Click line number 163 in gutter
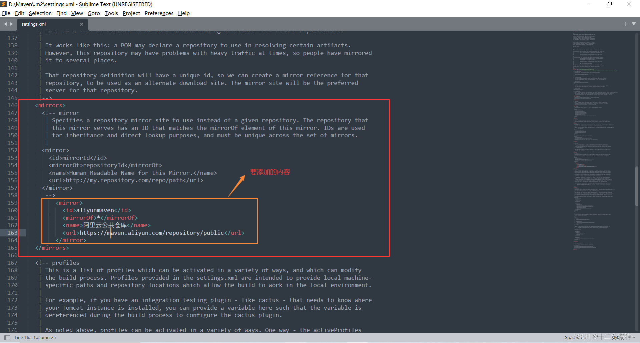640x343 pixels. 12,233
